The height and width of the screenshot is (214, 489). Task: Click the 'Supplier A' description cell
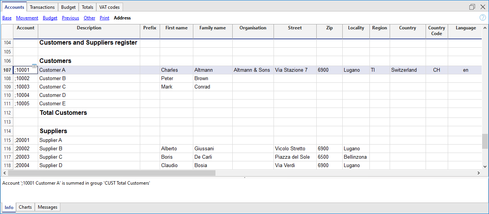89,140
